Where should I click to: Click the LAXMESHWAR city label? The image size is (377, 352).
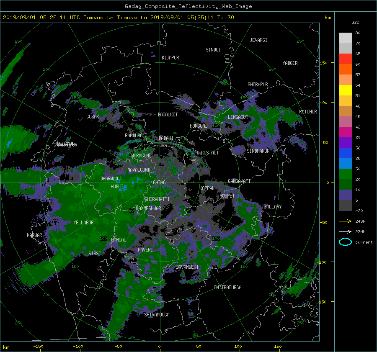[148, 208]
